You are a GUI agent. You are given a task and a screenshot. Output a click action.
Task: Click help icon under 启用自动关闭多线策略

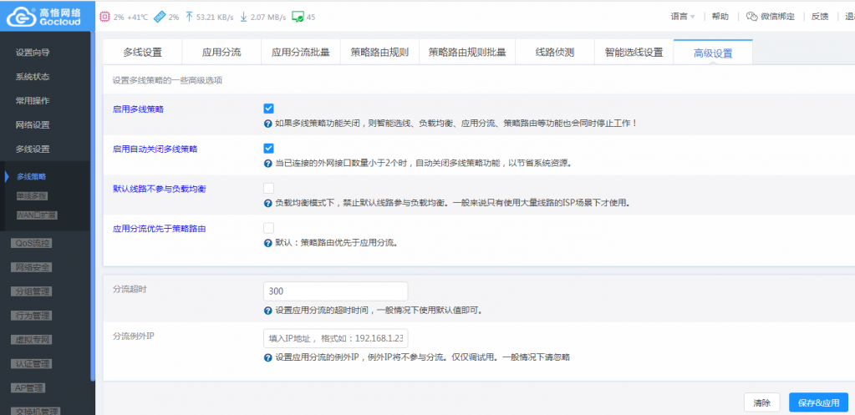pos(267,164)
